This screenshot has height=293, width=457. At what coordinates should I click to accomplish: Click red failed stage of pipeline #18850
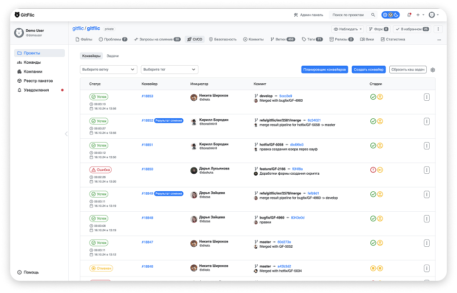tap(373, 170)
